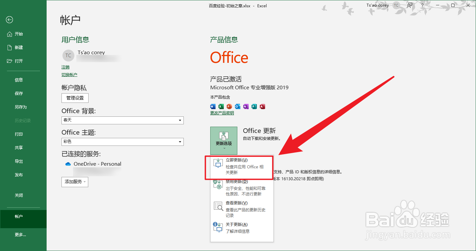Click the PowerPoint product icon
476x251 pixels.
229,106
